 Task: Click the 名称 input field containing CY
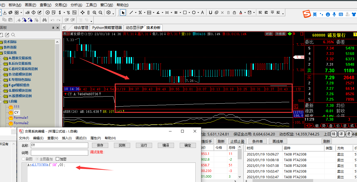(59, 145)
